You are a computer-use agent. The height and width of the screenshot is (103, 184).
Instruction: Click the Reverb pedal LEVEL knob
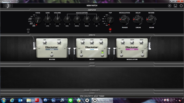click(x=59, y=43)
